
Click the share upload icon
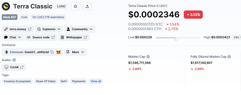(x=87, y=6)
